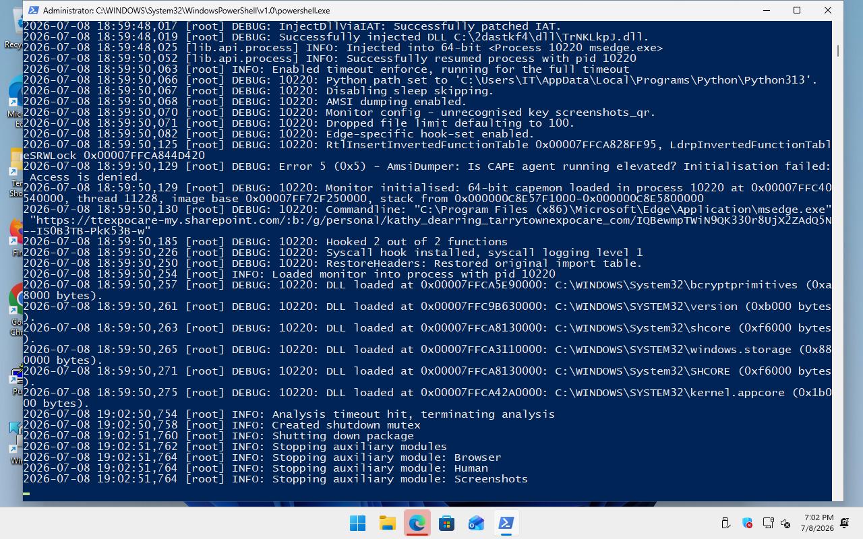Click 'Edge-specific hook-set enabled' log line
The height and width of the screenshot is (539, 863).
(278, 134)
